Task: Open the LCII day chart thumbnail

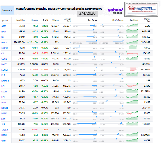Action: click(x=132, y=85)
